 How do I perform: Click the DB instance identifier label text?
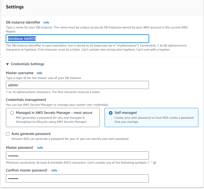click(x=23, y=22)
